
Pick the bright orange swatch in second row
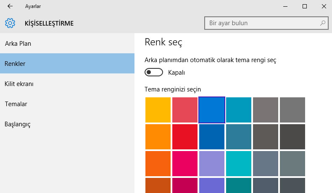pos(158,137)
